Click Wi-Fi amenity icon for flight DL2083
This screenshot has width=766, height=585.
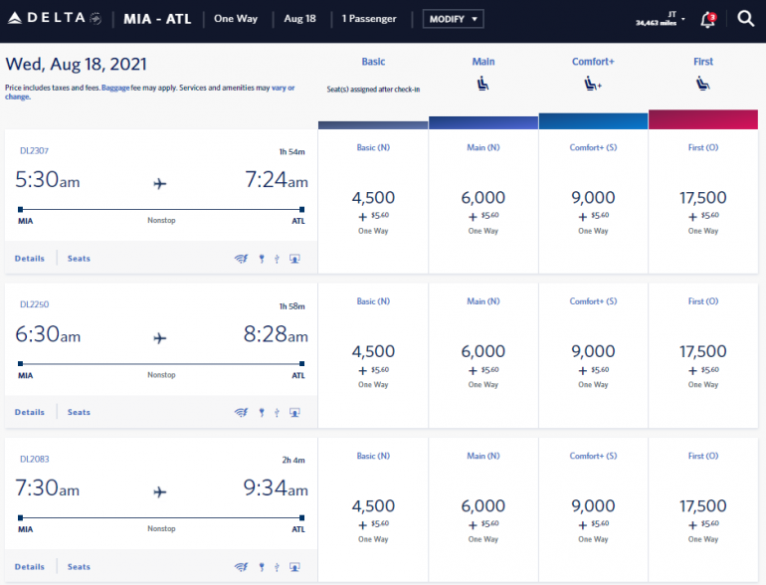[x=240, y=567]
